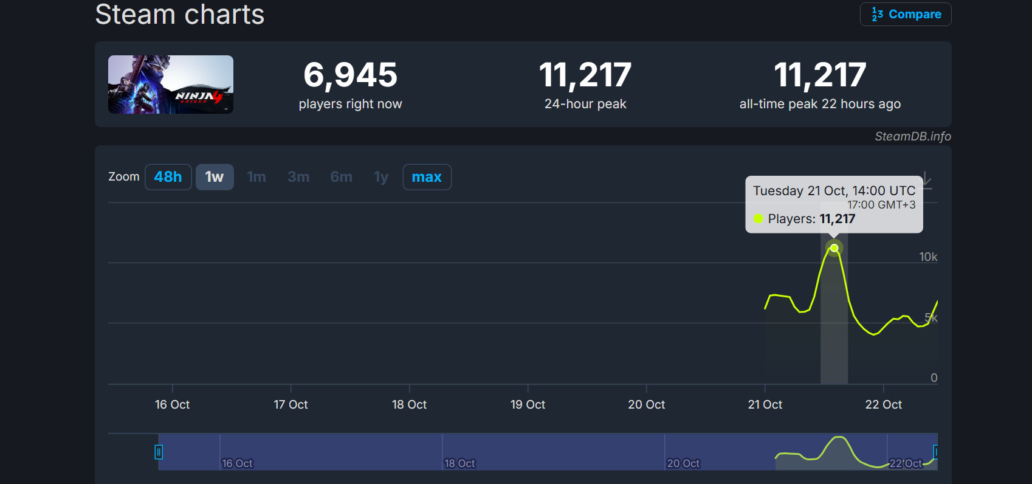Screen dimensions: 1032x484
Task: Click the "6,945" current players count
Action: click(x=351, y=75)
